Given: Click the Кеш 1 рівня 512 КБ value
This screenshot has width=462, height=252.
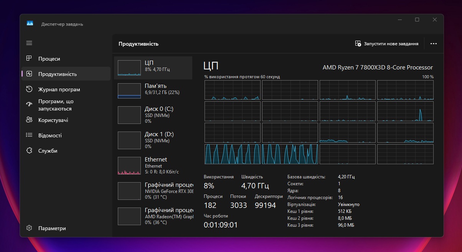Looking at the screenshot, I should [x=345, y=211].
